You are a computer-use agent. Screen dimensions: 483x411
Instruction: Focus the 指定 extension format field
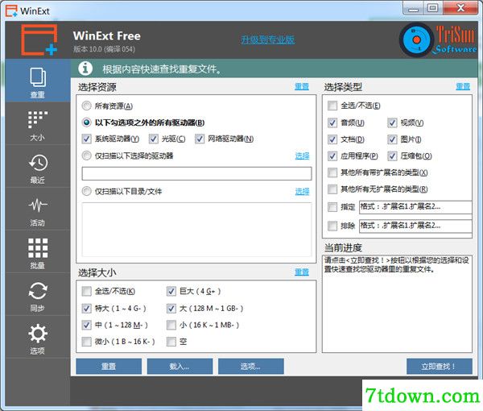click(415, 207)
